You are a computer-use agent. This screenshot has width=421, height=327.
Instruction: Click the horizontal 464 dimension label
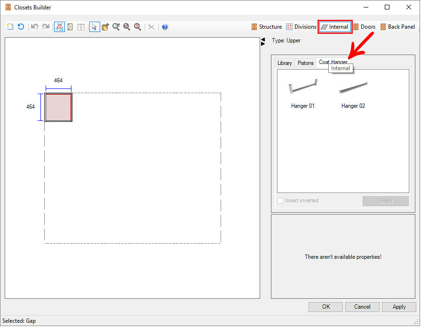(58, 80)
